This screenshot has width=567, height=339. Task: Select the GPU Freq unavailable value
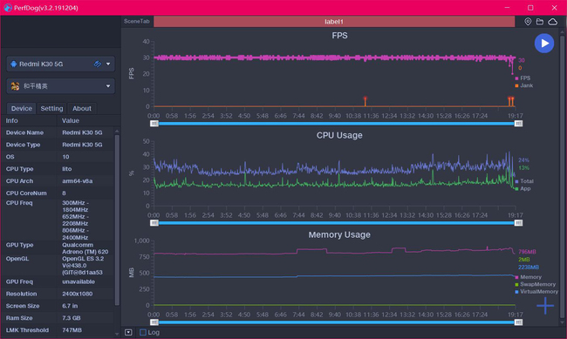click(79, 281)
